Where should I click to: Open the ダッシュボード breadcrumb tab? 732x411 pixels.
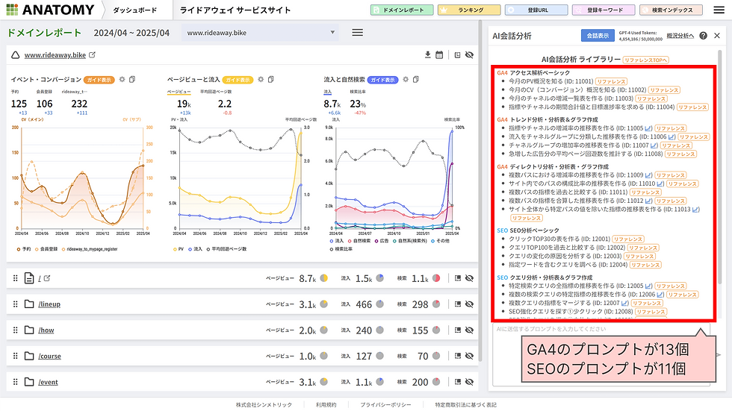(135, 10)
